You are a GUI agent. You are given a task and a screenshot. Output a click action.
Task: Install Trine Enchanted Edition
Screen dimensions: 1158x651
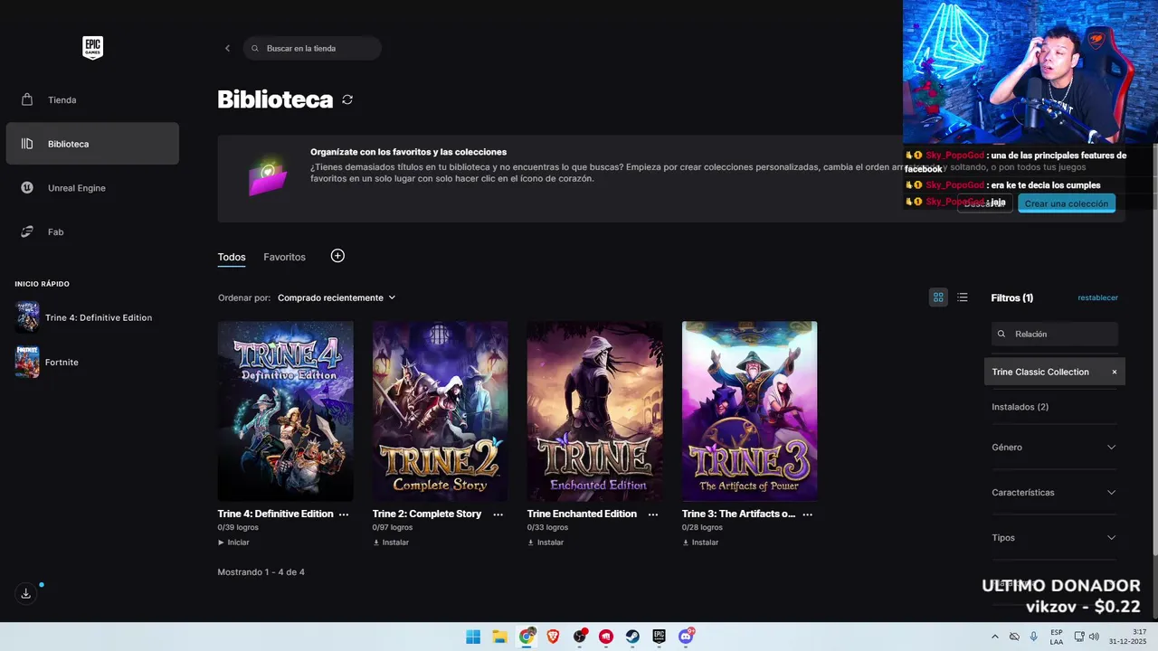(546, 542)
